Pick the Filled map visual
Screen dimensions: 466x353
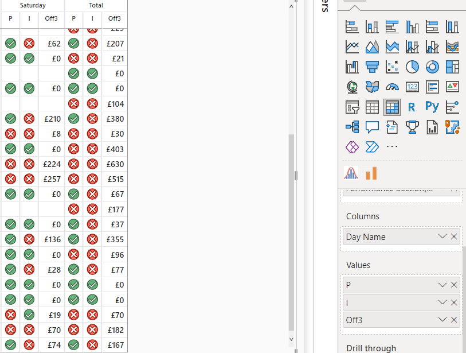point(372,87)
